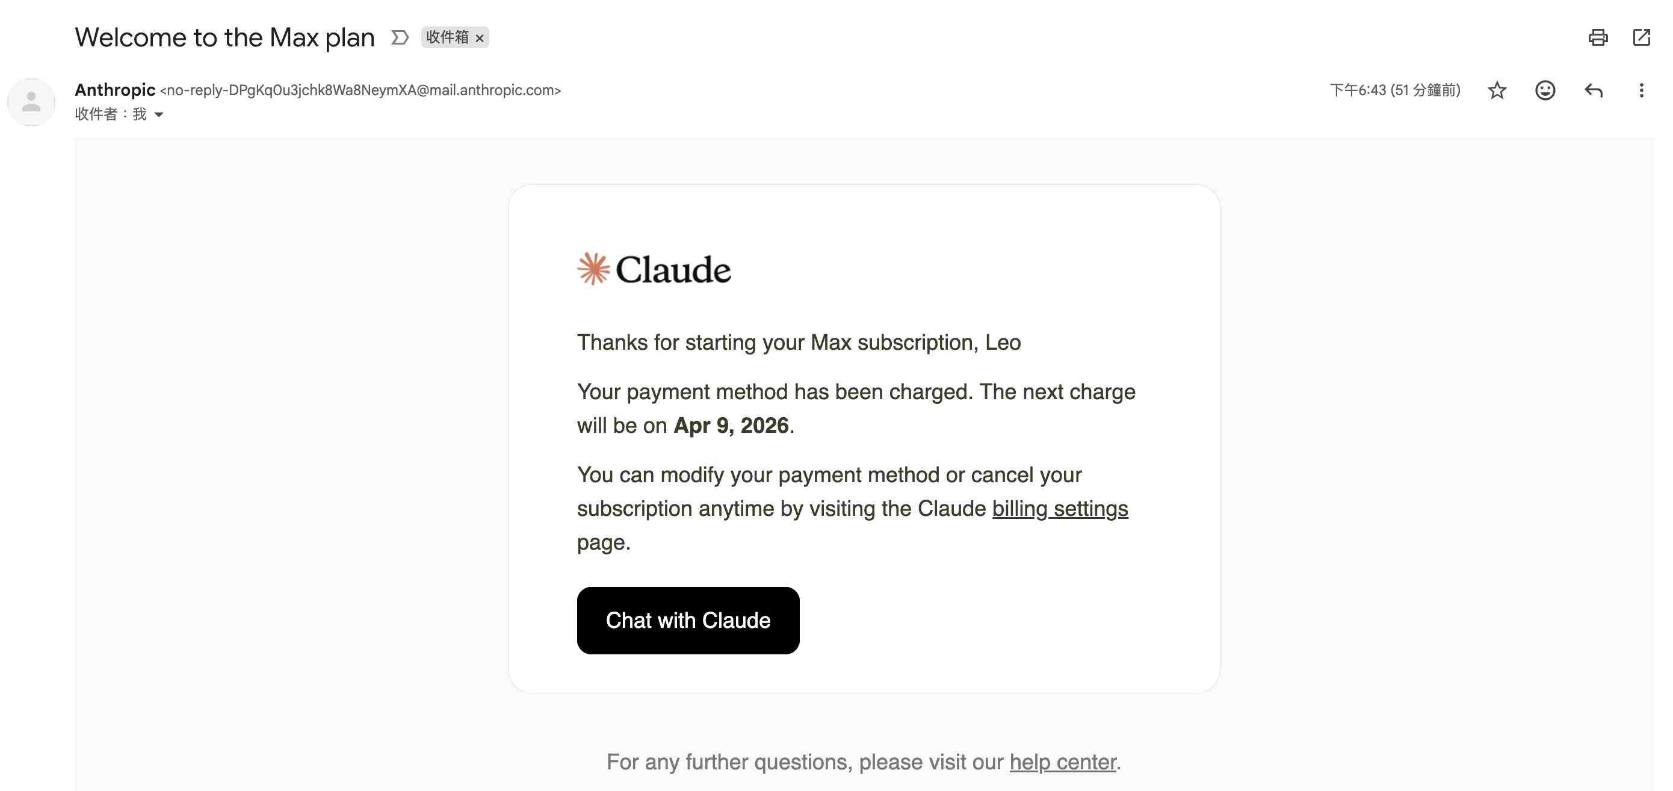
Task: Remove the 收件箱 label with its x
Action: click(x=480, y=39)
